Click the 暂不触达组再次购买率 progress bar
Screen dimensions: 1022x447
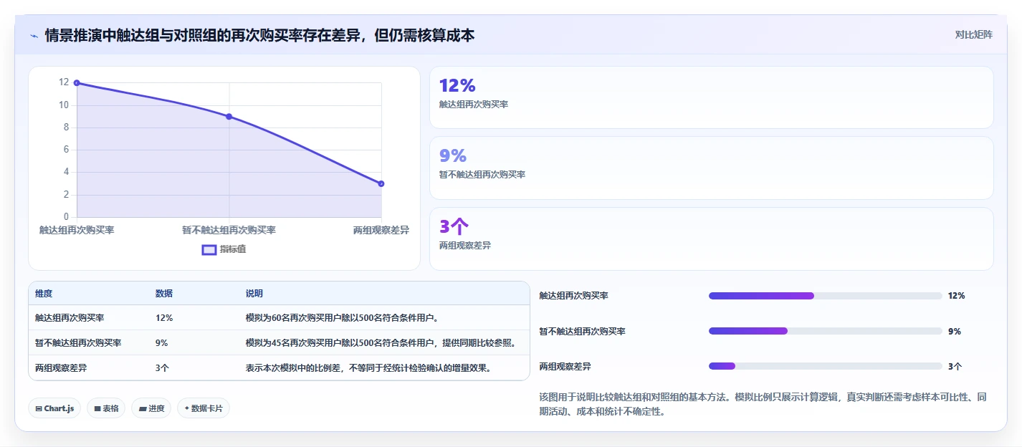[x=825, y=331]
